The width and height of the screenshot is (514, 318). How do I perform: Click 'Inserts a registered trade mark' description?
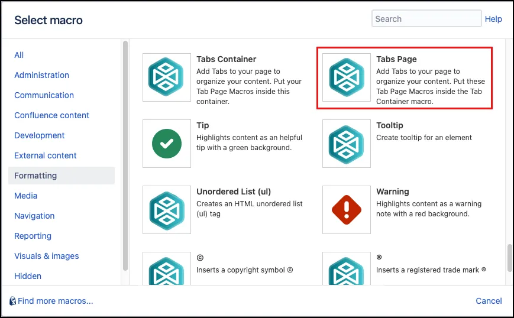[431, 270]
